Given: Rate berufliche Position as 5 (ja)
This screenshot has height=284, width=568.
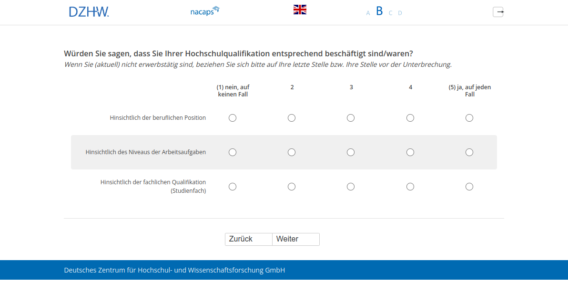Looking at the screenshot, I should tap(469, 118).
